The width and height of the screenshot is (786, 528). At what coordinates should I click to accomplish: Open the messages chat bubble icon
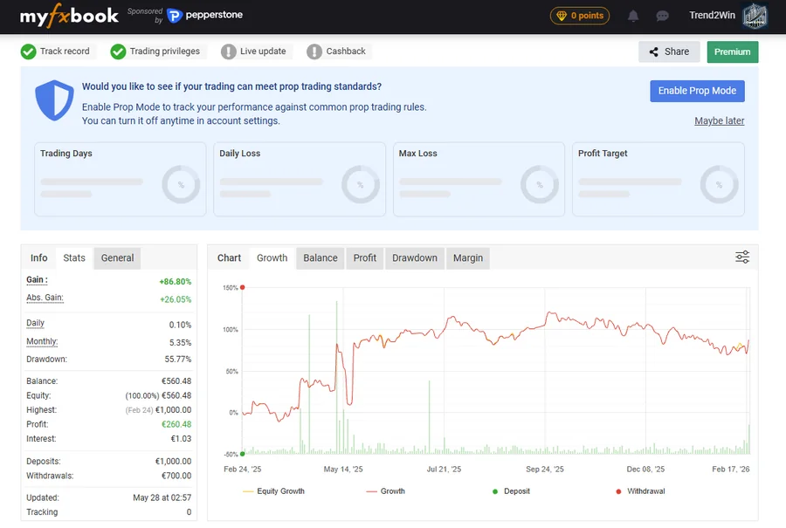click(662, 16)
